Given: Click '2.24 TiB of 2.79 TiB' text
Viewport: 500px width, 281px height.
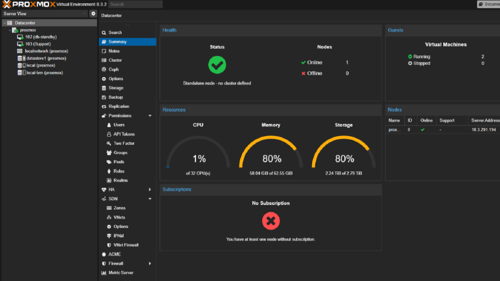Looking at the screenshot, I should click(344, 173).
